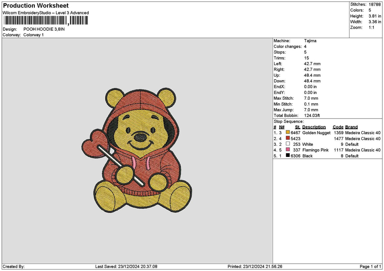Click the 'Code' column header
Image resolution: width=384 pixels, height=271 pixels.
click(x=338, y=127)
